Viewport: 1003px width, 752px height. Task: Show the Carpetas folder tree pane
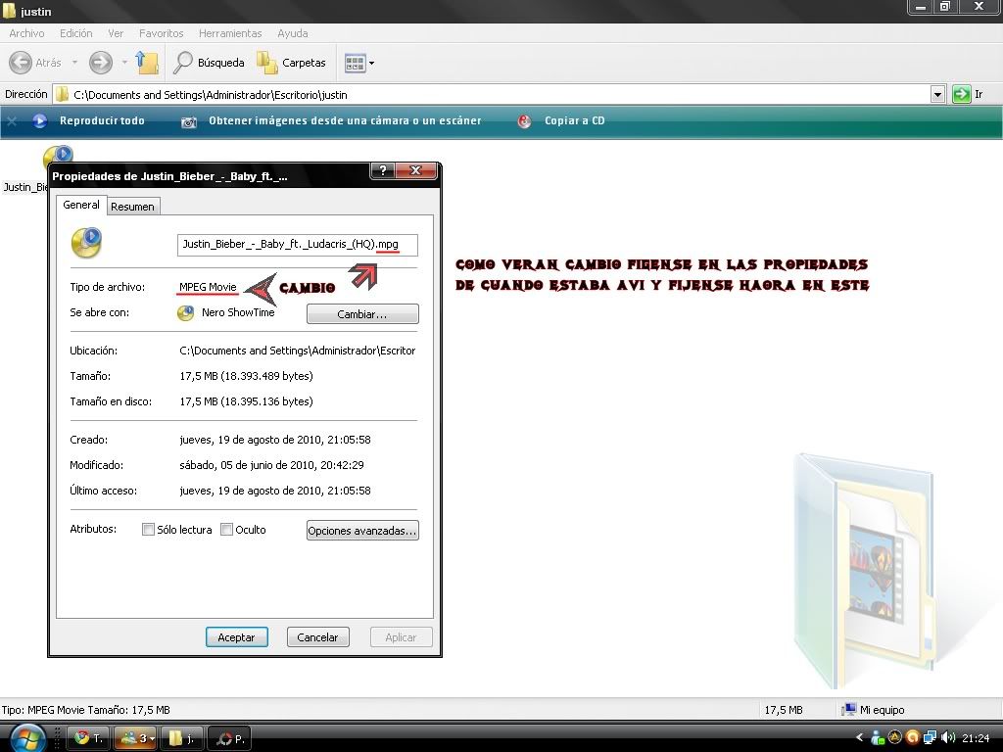click(x=292, y=63)
